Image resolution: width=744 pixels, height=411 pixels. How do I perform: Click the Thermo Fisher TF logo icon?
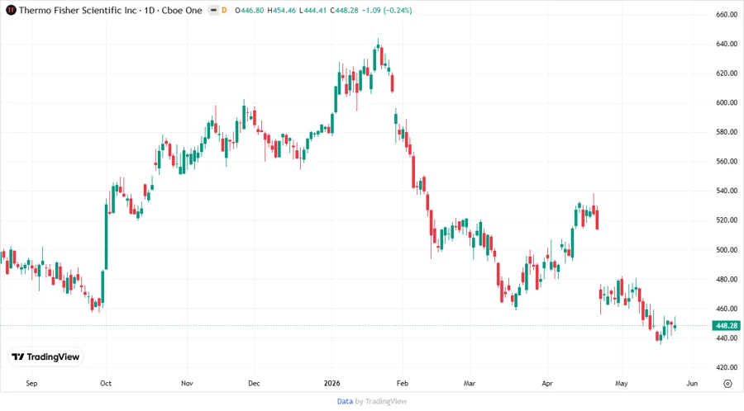[x=11, y=10]
